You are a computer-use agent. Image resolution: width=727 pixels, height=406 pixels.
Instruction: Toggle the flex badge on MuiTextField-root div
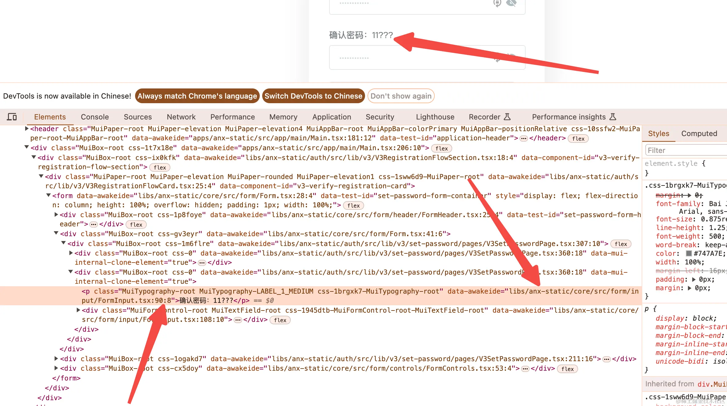point(280,320)
